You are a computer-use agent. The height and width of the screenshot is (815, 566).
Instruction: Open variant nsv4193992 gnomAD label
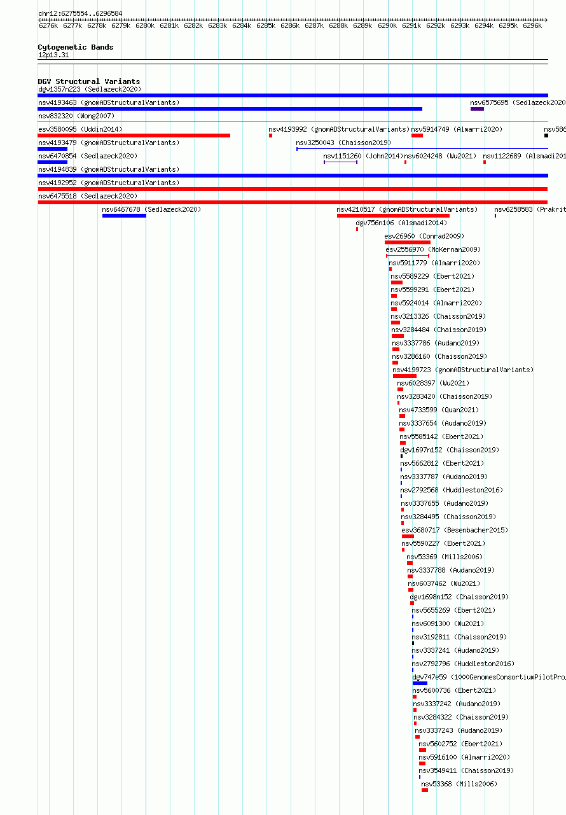[x=339, y=129]
